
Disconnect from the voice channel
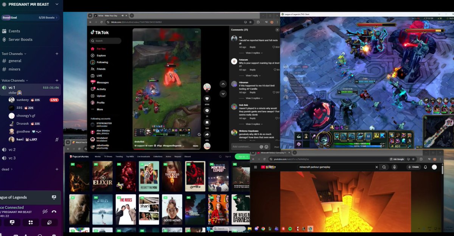pos(54,211)
